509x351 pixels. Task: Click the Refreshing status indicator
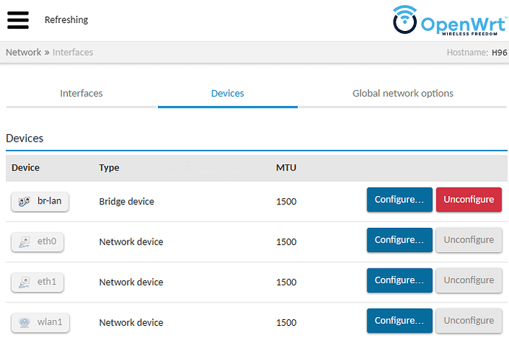[66, 20]
